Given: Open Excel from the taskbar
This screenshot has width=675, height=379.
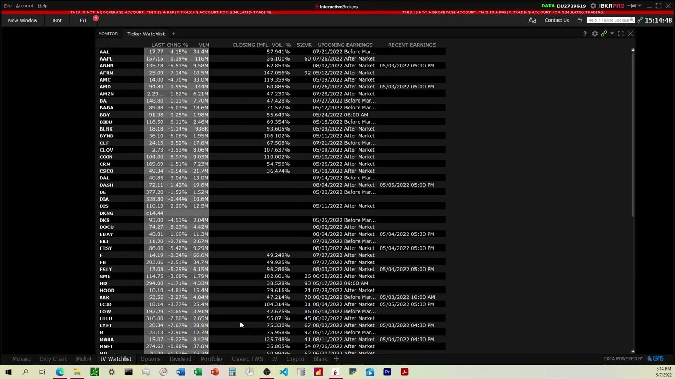Looking at the screenshot, I should [x=198, y=372].
